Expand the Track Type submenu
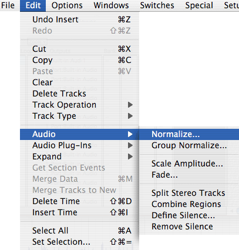Viewport: 239px width, 250px height. pos(79,116)
